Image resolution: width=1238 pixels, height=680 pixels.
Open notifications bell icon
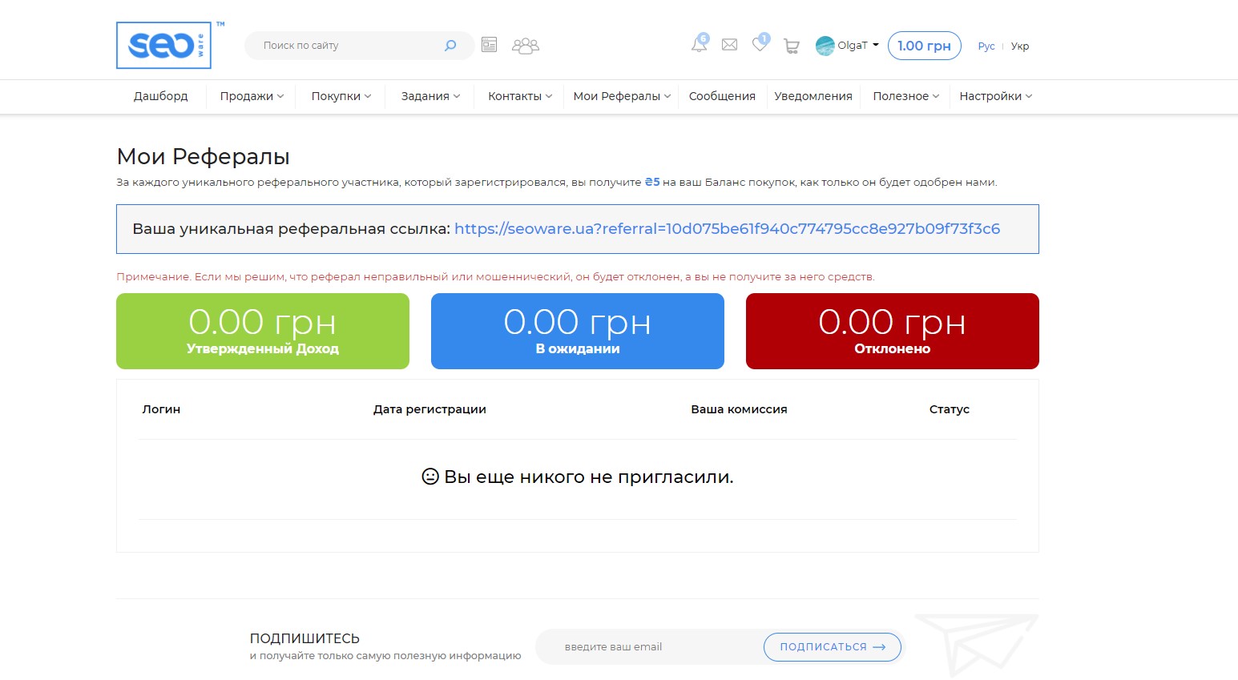pos(699,45)
